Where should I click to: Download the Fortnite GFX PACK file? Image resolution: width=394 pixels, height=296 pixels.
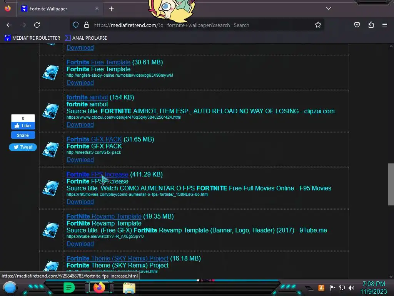tap(80, 160)
